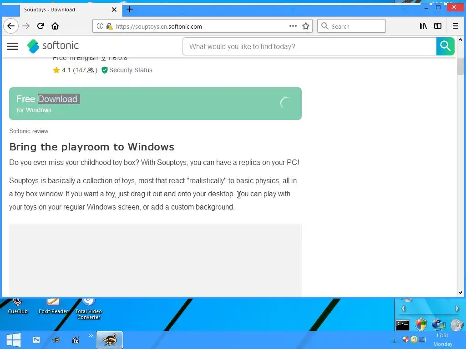Click 'What would you like to find today?' field
The image size is (466, 349).
click(309, 47)
